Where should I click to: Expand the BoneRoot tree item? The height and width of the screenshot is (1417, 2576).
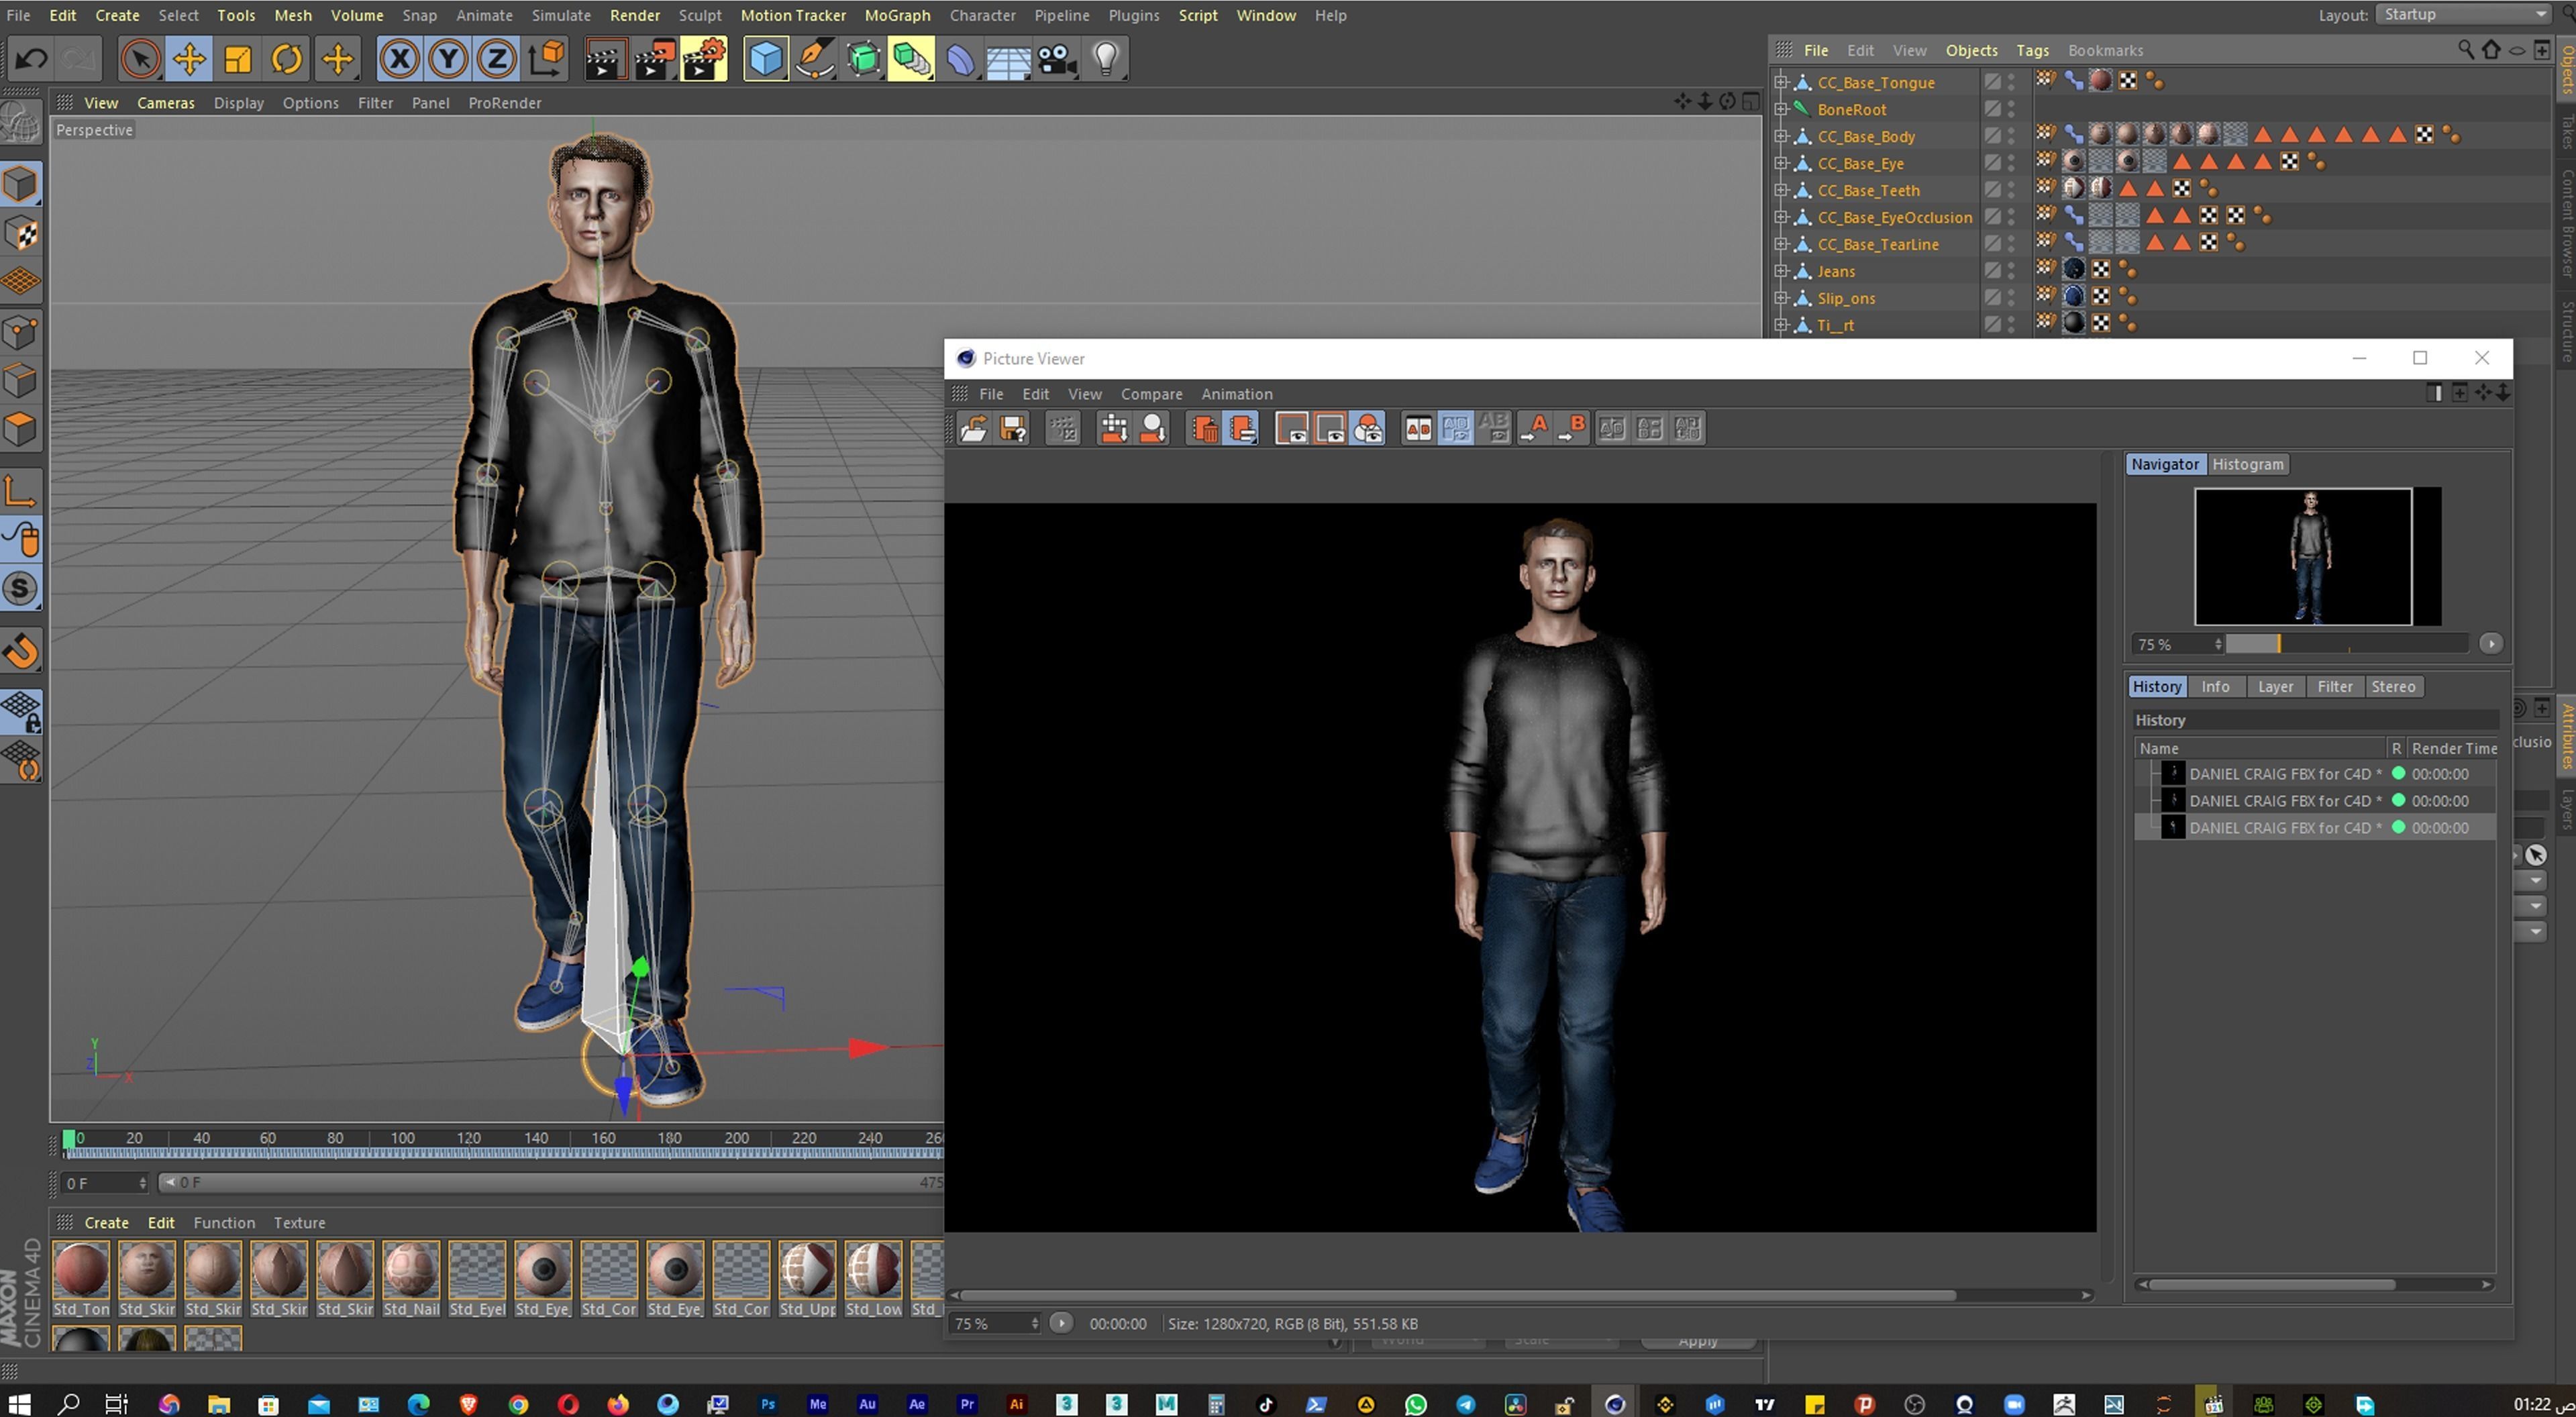tap(1781, 109)
